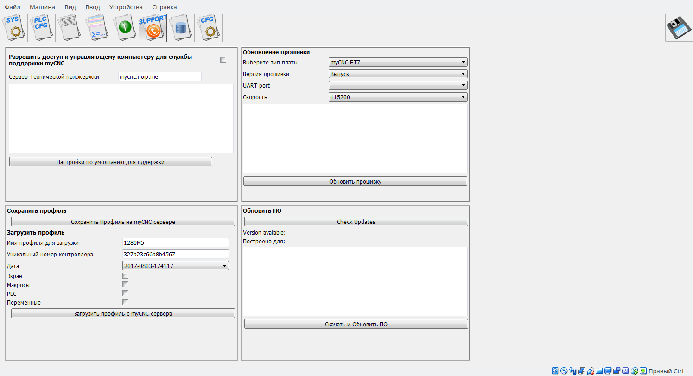Image resolution: width=693 pixels, height=376 pixels.
Task: Toggle the Переменные checkbox
Action: pos(125,302)
